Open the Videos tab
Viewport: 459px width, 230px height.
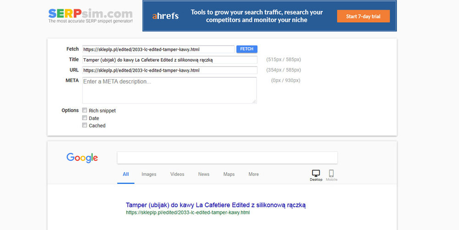pos(177,174)
